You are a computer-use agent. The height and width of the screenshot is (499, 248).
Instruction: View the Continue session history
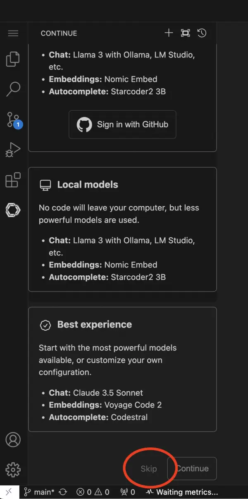point(202,33)
